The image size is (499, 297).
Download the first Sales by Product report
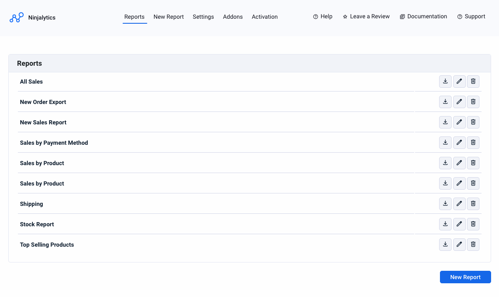(445, 163)
